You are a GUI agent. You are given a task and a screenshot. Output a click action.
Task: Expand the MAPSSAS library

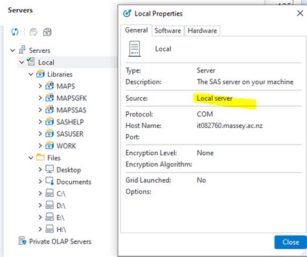[40, 110]
